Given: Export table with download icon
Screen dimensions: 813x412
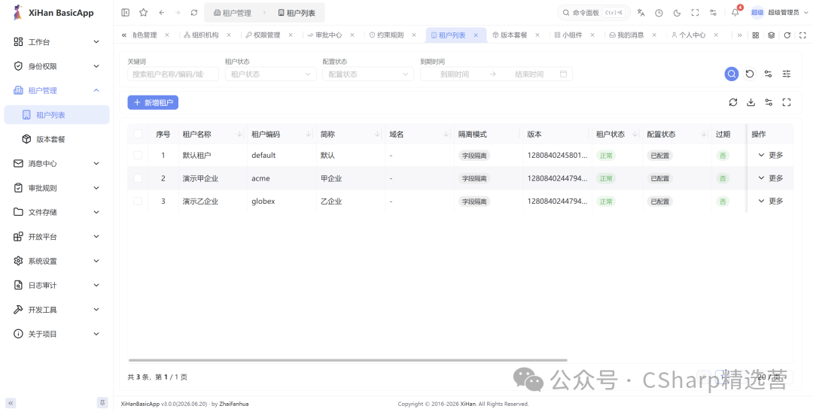Looking at the screenshot, I should click(x=751, y=102).
